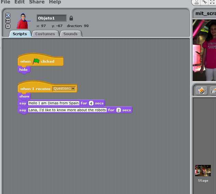Open the File menu
216x194 pixels.
(x=5, y=2)
